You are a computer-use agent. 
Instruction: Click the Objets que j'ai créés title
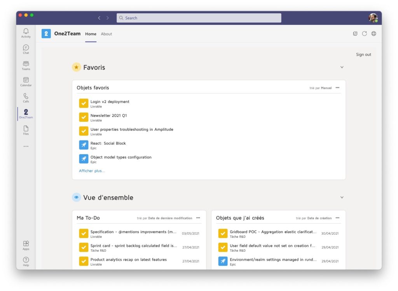(240, 218)
